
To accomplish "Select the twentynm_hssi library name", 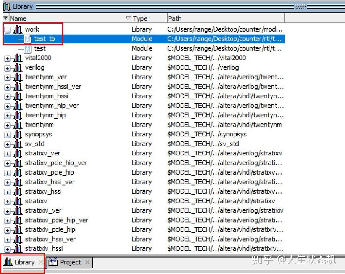I will tap(47, 96).
